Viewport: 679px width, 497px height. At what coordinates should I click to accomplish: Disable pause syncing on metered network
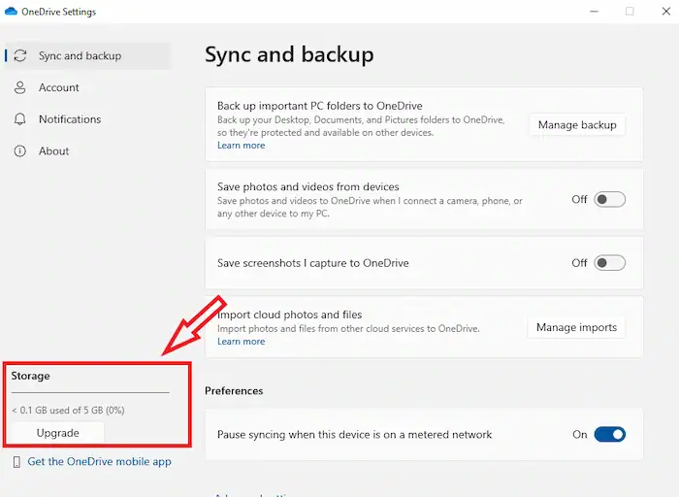click(609, 435)
